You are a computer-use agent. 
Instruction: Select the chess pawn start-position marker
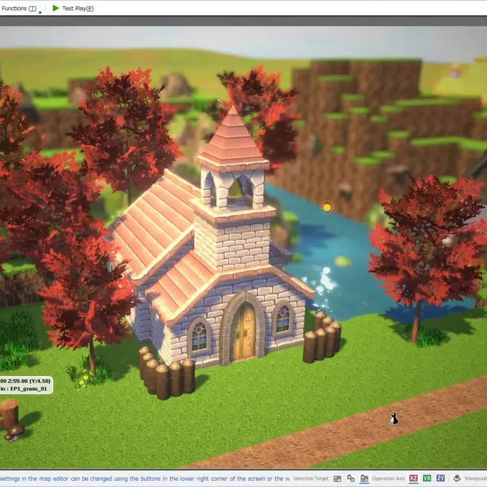tap(393, 419)
